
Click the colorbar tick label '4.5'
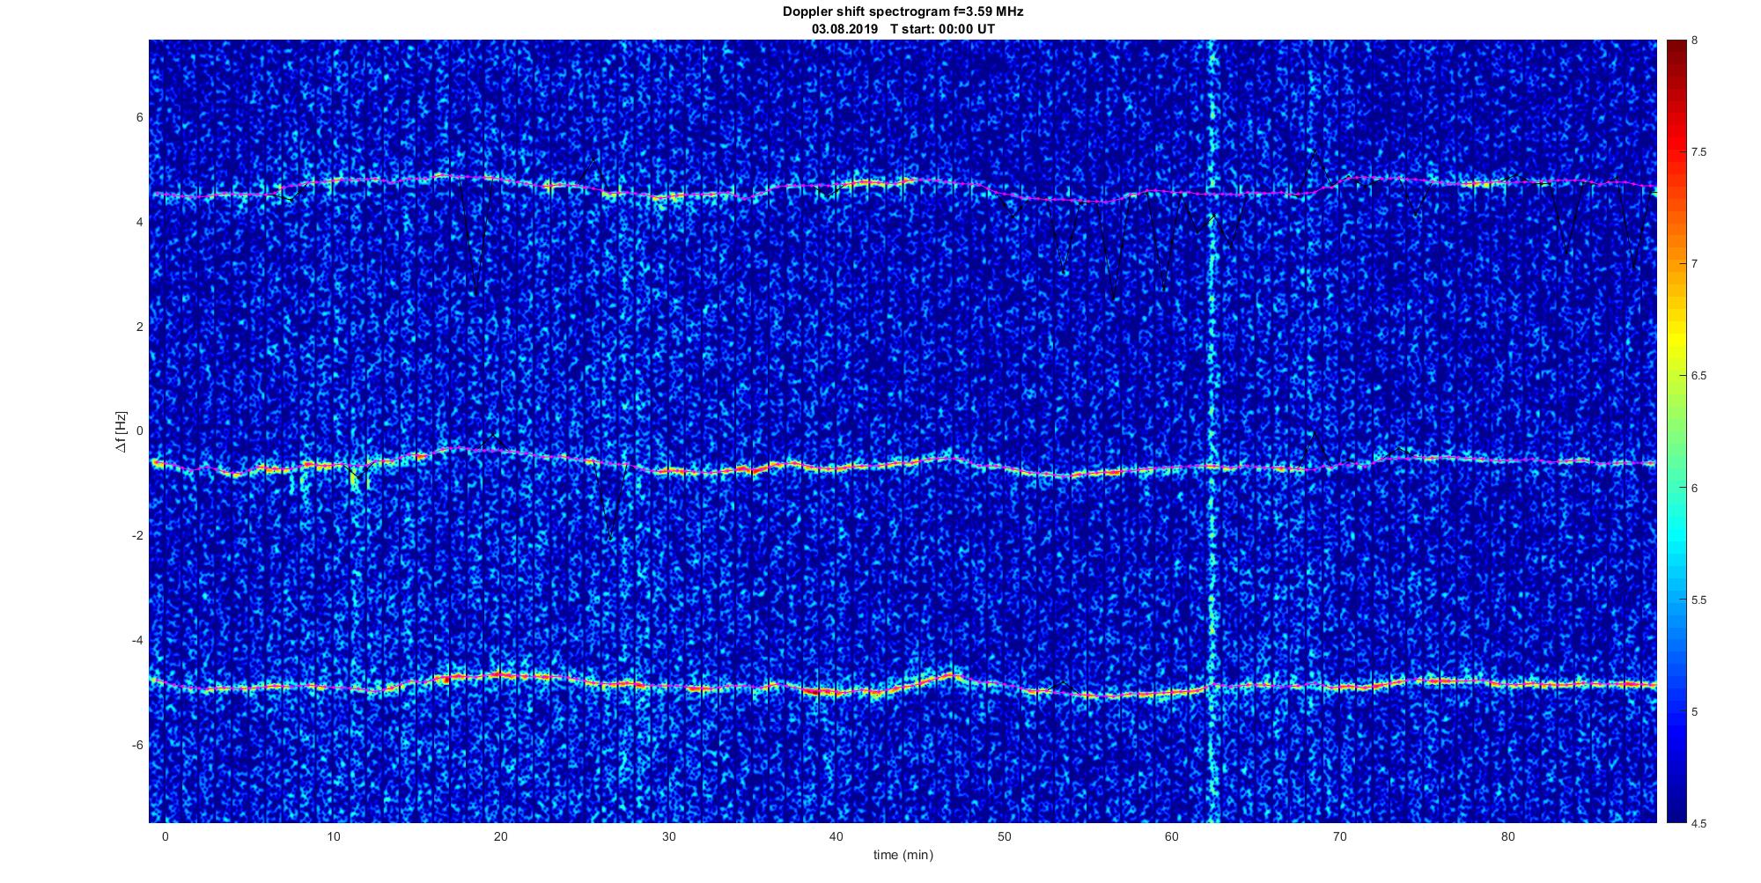[x=1699, y=824]
